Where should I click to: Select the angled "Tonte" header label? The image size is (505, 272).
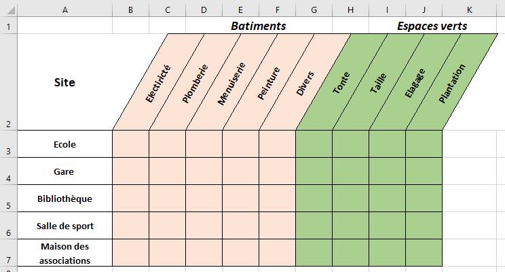pos(341,84)
